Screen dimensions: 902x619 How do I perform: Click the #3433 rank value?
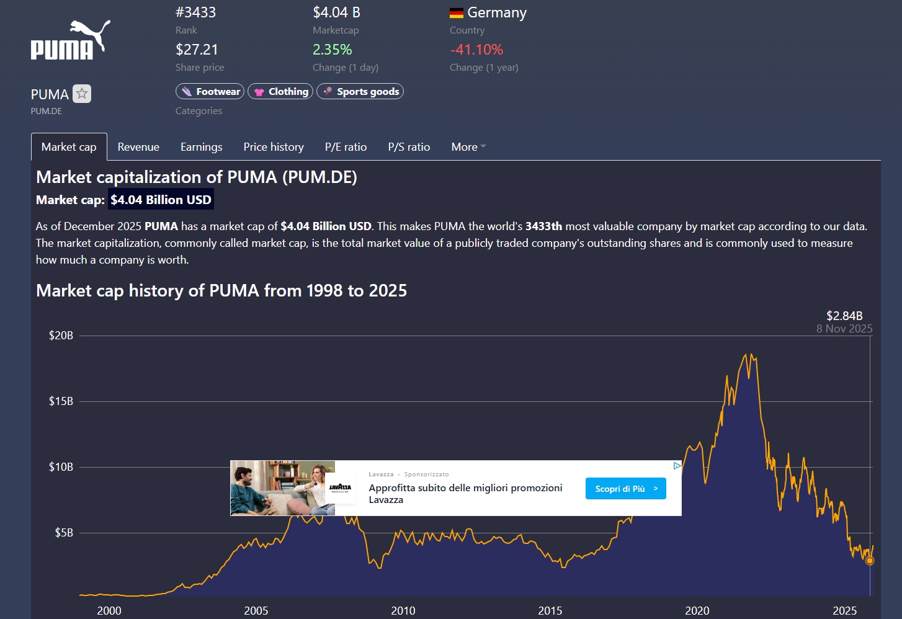point(196,12)
